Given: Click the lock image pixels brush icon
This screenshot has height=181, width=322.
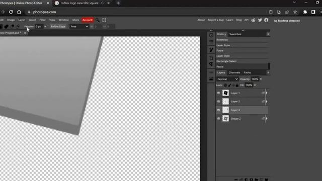Looking at the screenshot, I should [x=229, y=85].
